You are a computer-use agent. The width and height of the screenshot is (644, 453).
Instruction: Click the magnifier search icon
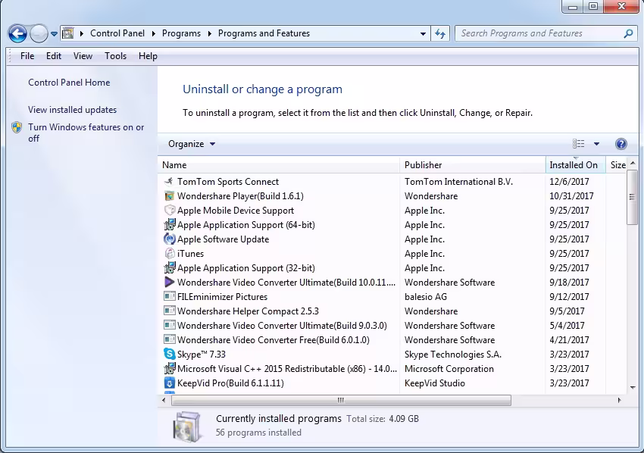[628, 33]
